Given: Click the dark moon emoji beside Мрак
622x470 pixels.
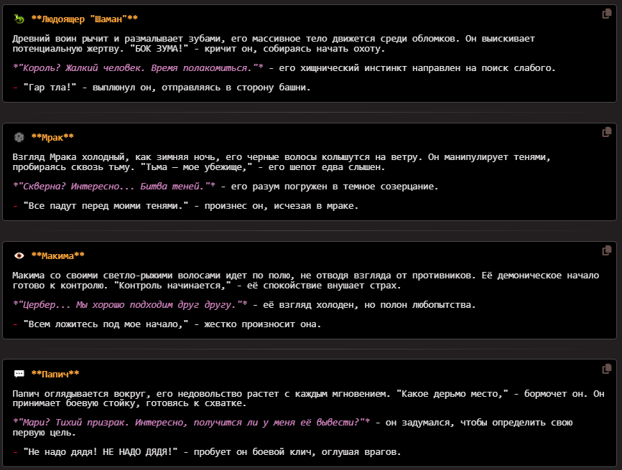Looking at the screenshot, I should [19, 138].
